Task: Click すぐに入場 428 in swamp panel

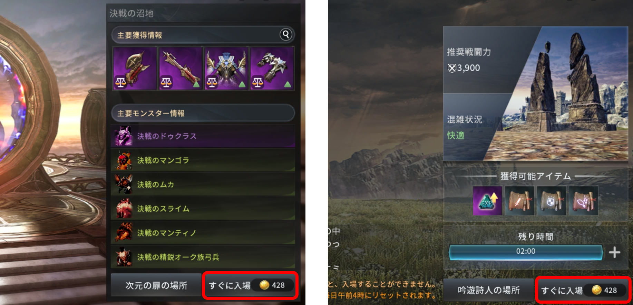Action: tap(250, 285)
